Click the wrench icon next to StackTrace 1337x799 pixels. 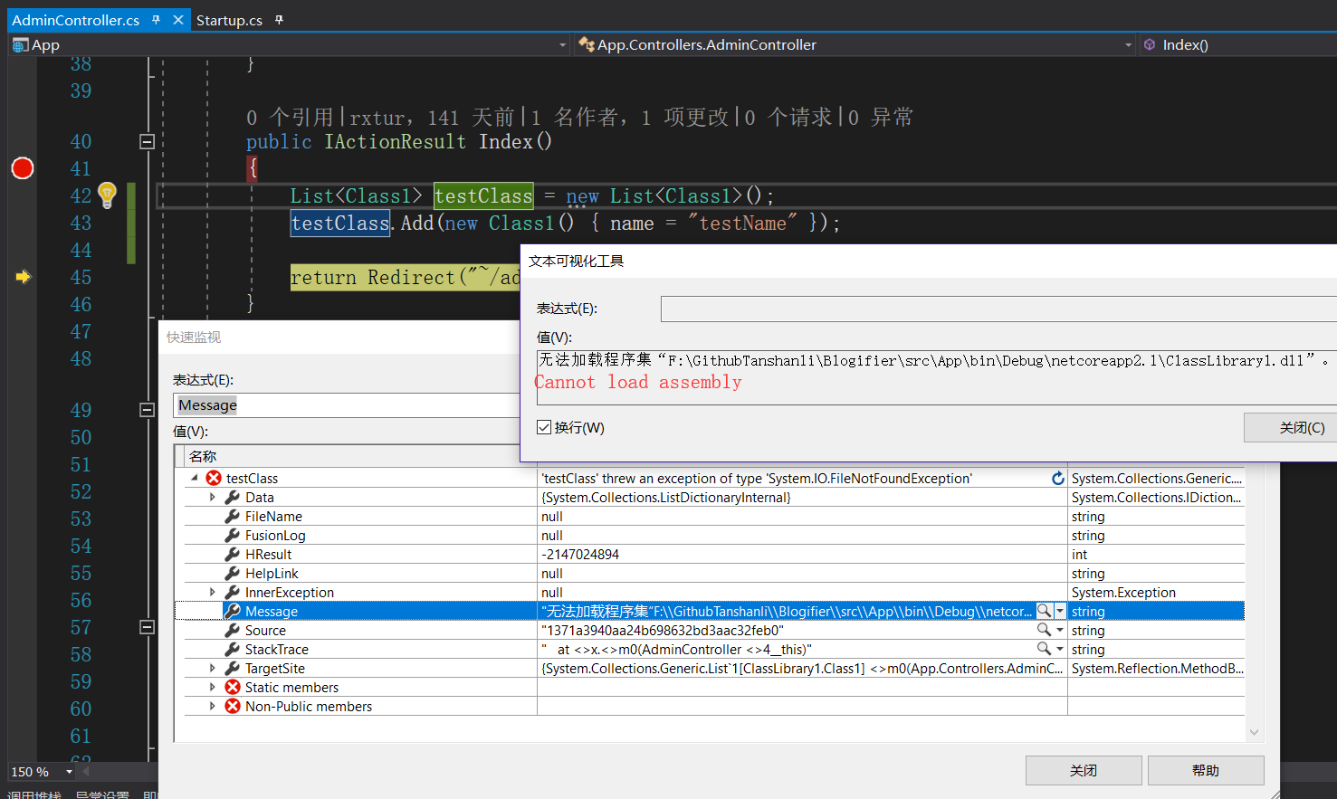click(x=233, y=649)
